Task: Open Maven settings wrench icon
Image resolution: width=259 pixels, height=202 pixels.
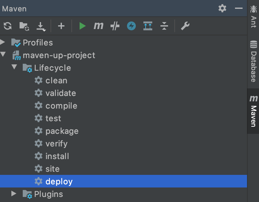Action: [x=185, y=26]
